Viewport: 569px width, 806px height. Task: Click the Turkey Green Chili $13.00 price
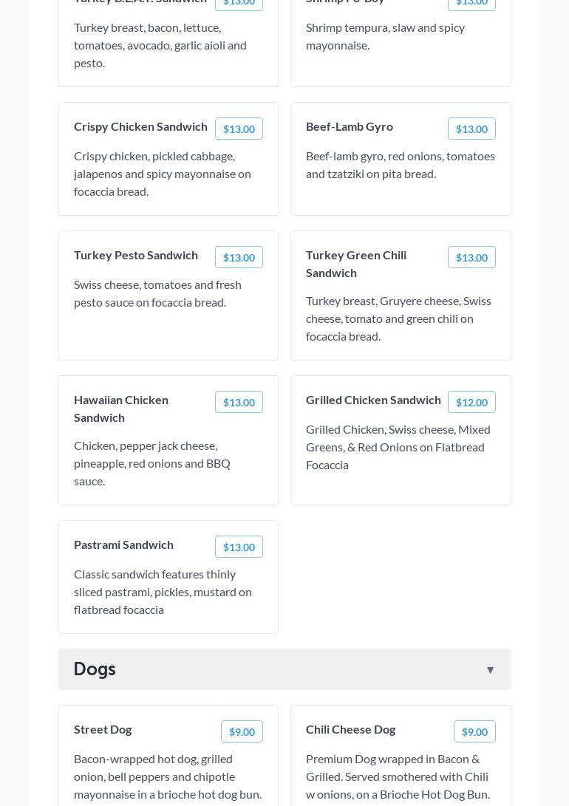click(471, 257)
